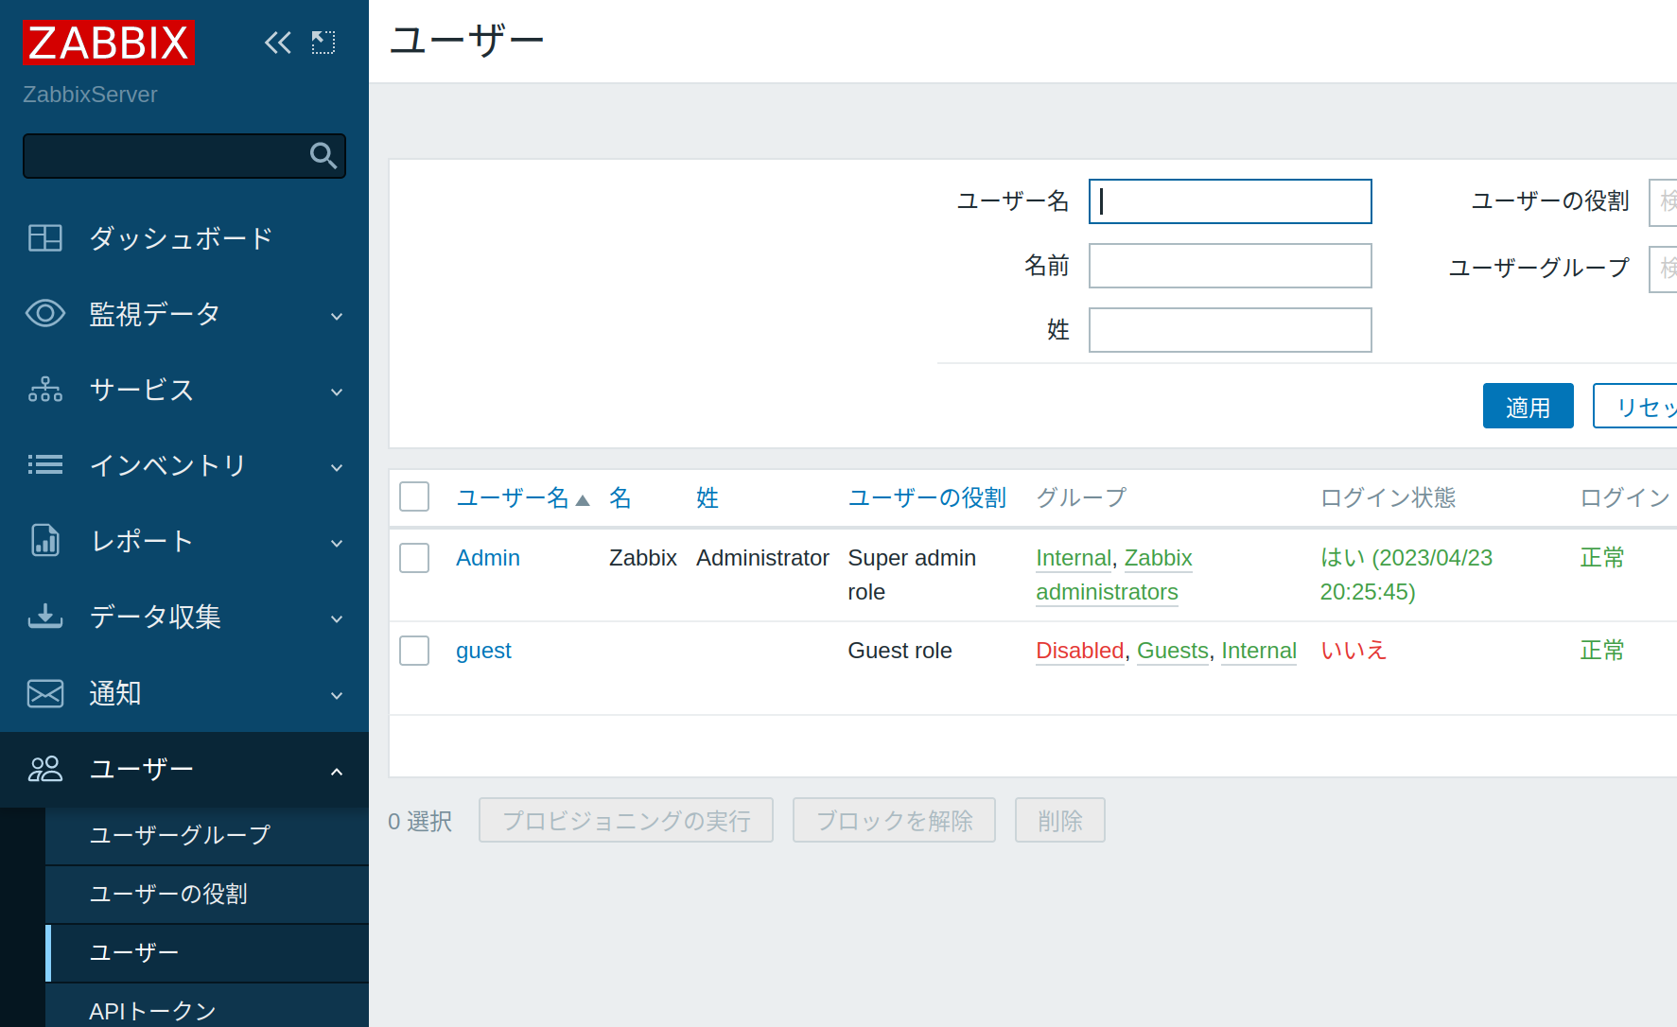Check the guest user row checkbox
This screenshot has width=1677, height=1027.
[x=413, y=651]
